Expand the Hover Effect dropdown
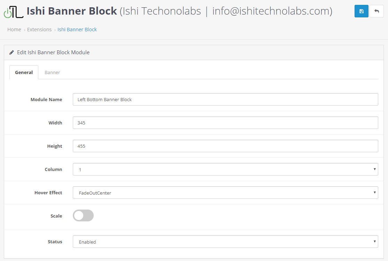The width and height of the screenshot is (388, 261). coord(225,193)
